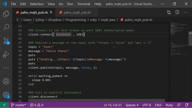
Task: Expand the johnp breadcrumb segment
Action: [40, 20]
